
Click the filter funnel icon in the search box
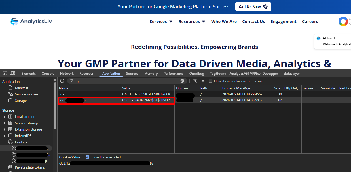point(72,81)
